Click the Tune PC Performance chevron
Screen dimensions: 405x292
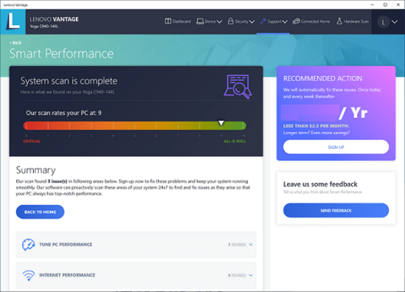point(251,245)
